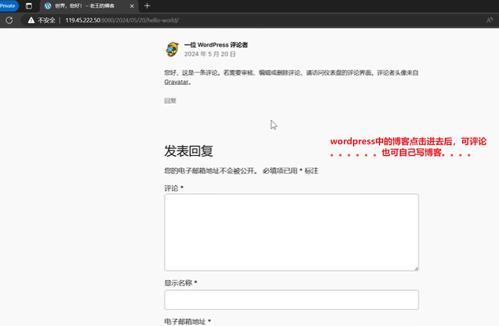Viewport: 499px width, 326px height.
Task: Click the 您的电子邮箱地址不会被公开 notice text
Action: (210, 171)
